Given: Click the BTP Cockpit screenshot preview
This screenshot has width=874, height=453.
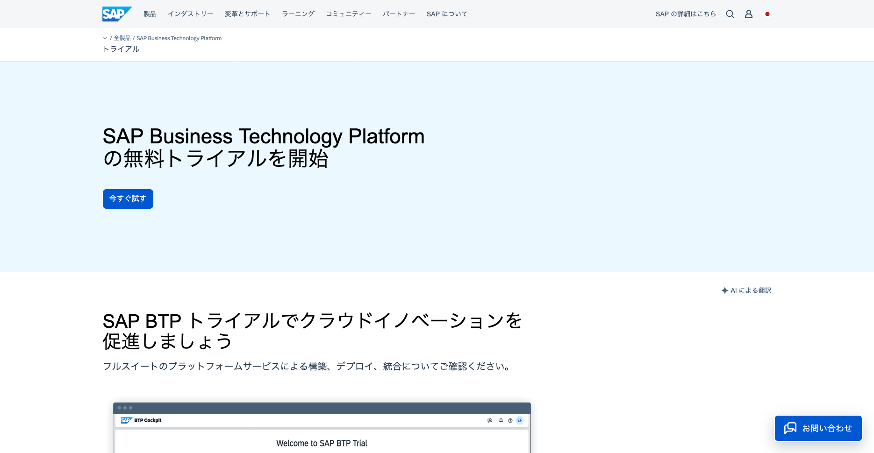Looking at the screenshot, I should pyautogui.click(x=322, y=428).
